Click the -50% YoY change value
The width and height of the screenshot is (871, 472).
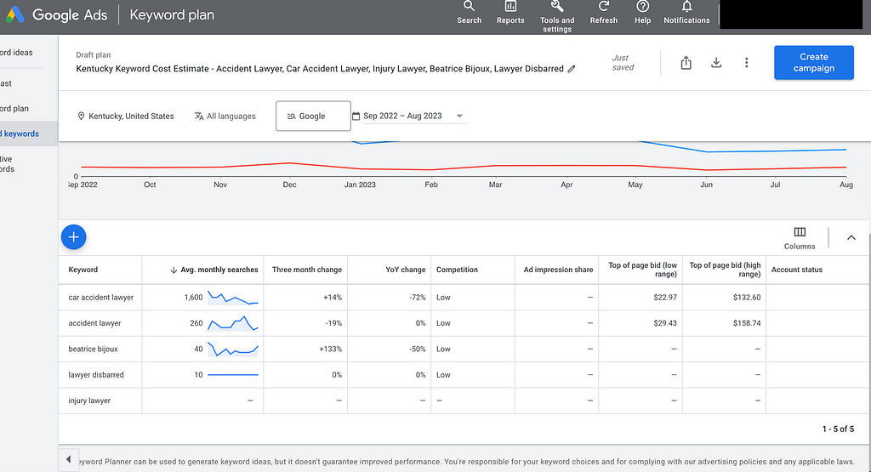coord(417,350)
